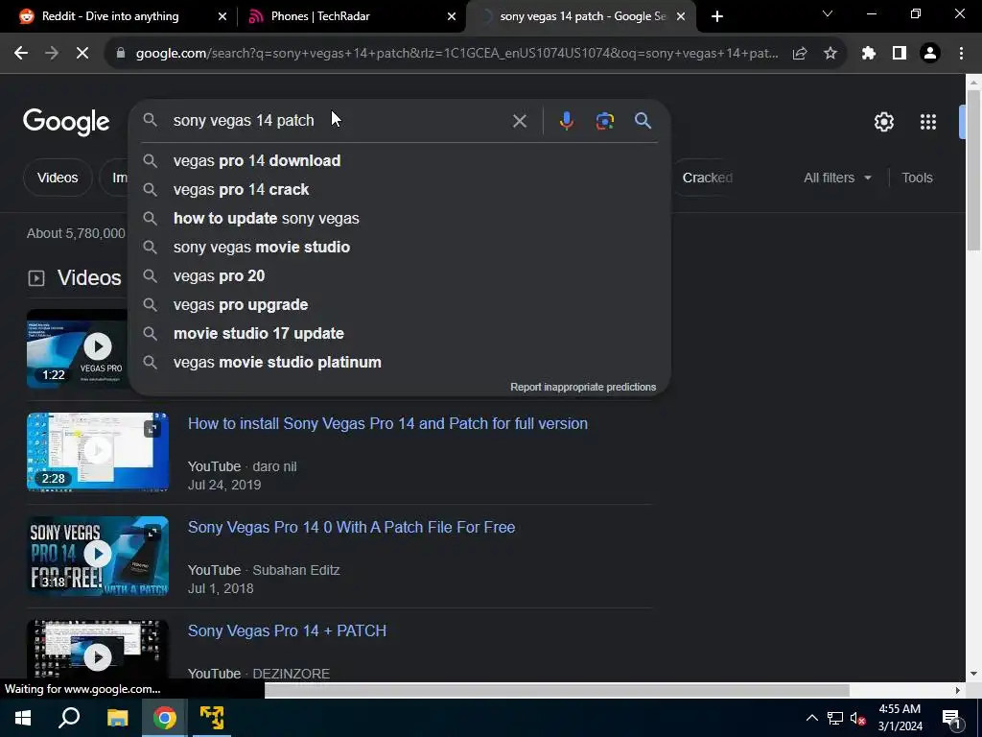Choose suggestion vegas pro 14 download
The width and height of the screenshot is (982, 737).
pos(400,160)
